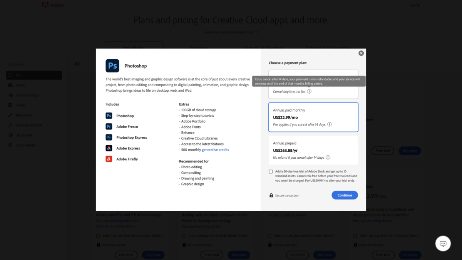
Task: Click the Photoshop Express app icon
Action: 109,138
